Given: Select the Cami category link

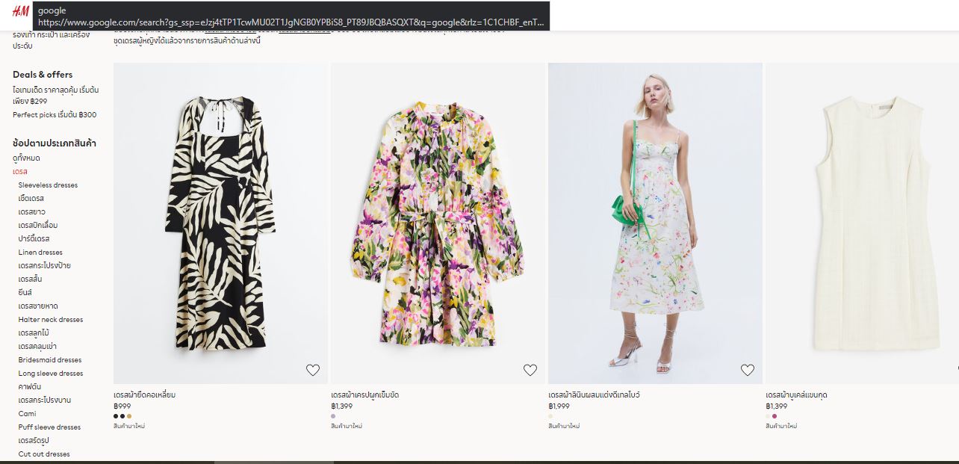Looking at the screenshot, I should point(27,414).
